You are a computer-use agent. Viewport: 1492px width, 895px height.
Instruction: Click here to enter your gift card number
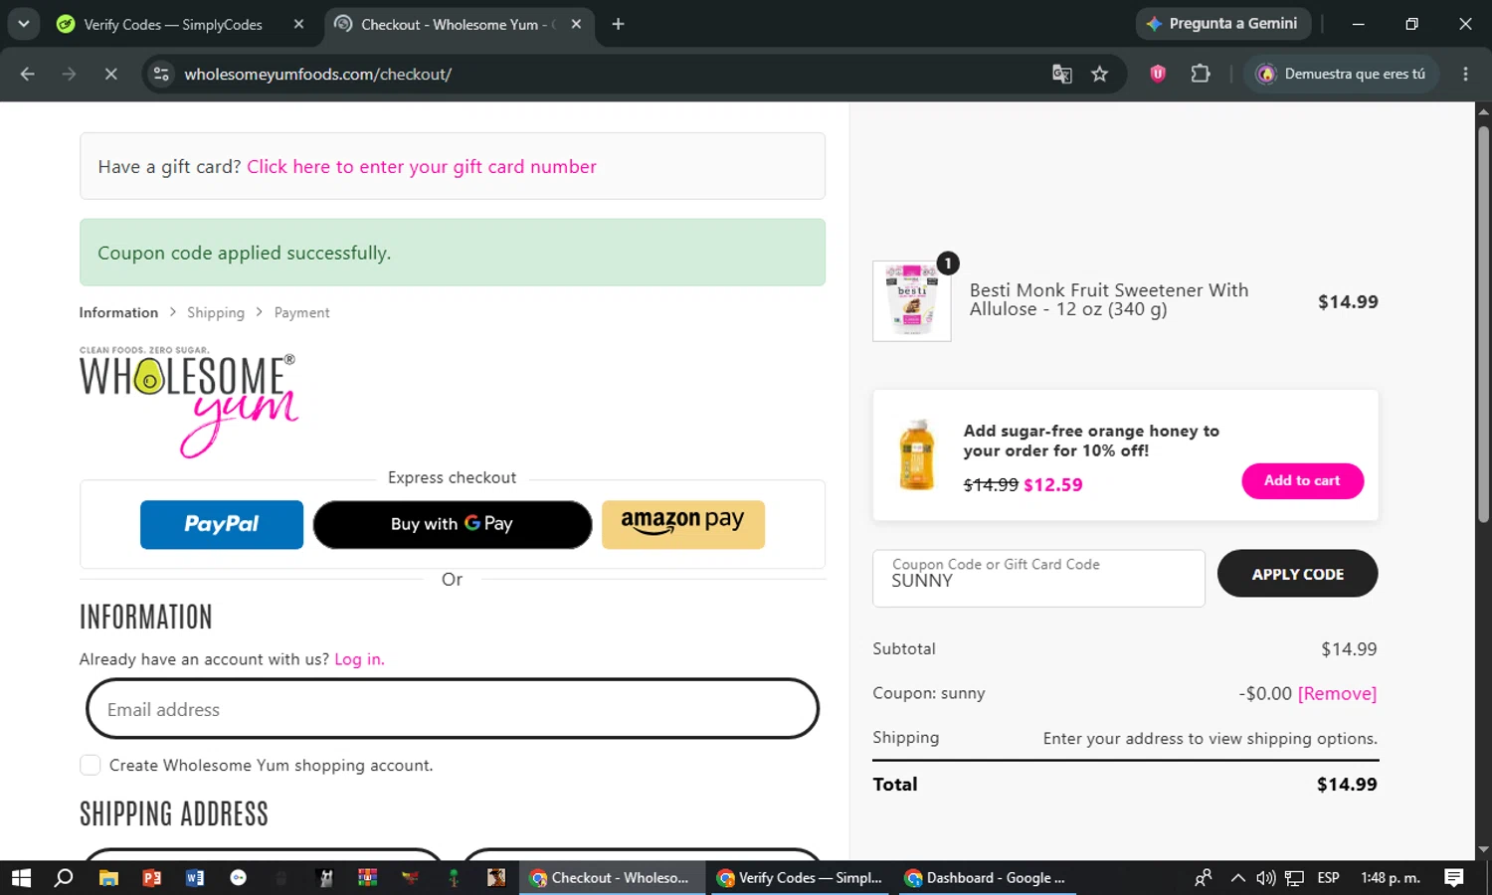(422, 167)
